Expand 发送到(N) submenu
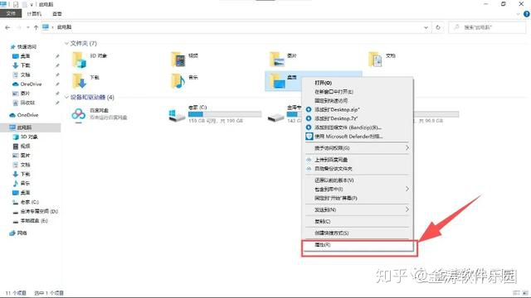The width and height of the screenshot is (531, 298). tap(358, 209)
